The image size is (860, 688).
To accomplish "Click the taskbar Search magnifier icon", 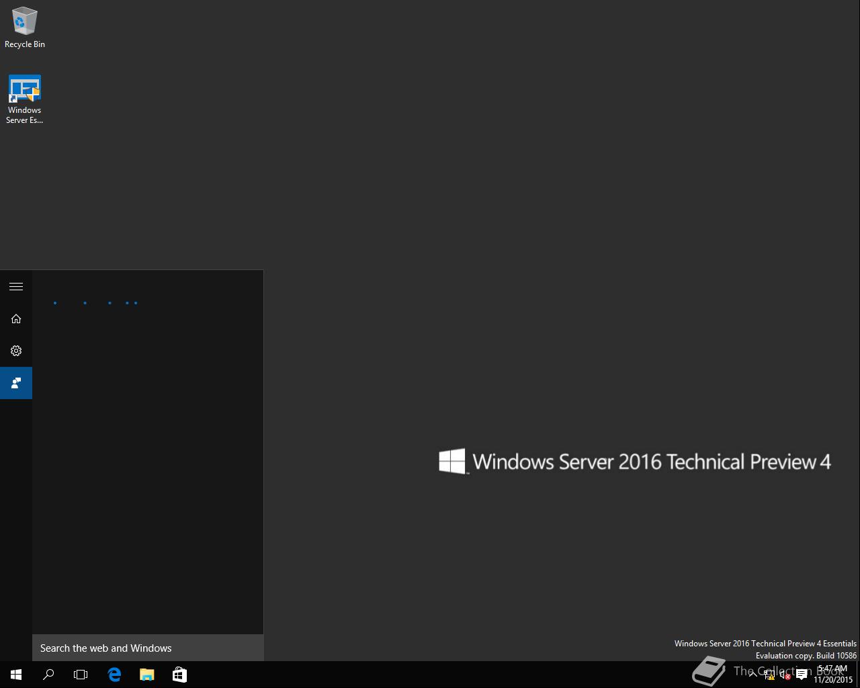I will point(48,675).
